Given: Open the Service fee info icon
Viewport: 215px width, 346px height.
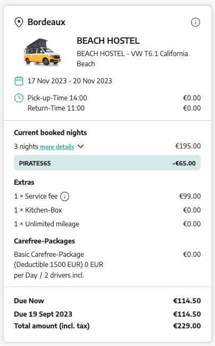Looking at the screenshot, I should coord(64,196).
